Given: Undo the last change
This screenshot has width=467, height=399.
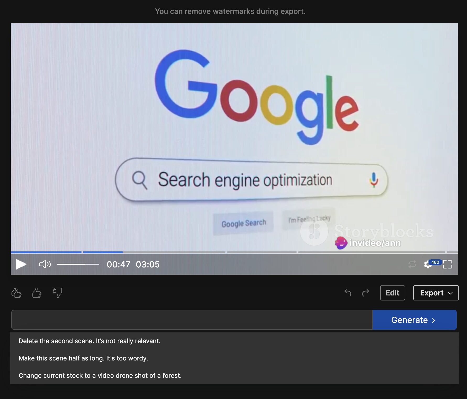Looking at the screenshot, I should click(348, 293).
